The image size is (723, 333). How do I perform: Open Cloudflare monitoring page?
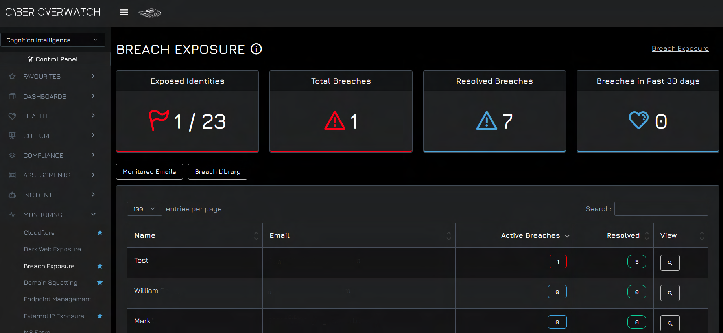pos(39,232)
